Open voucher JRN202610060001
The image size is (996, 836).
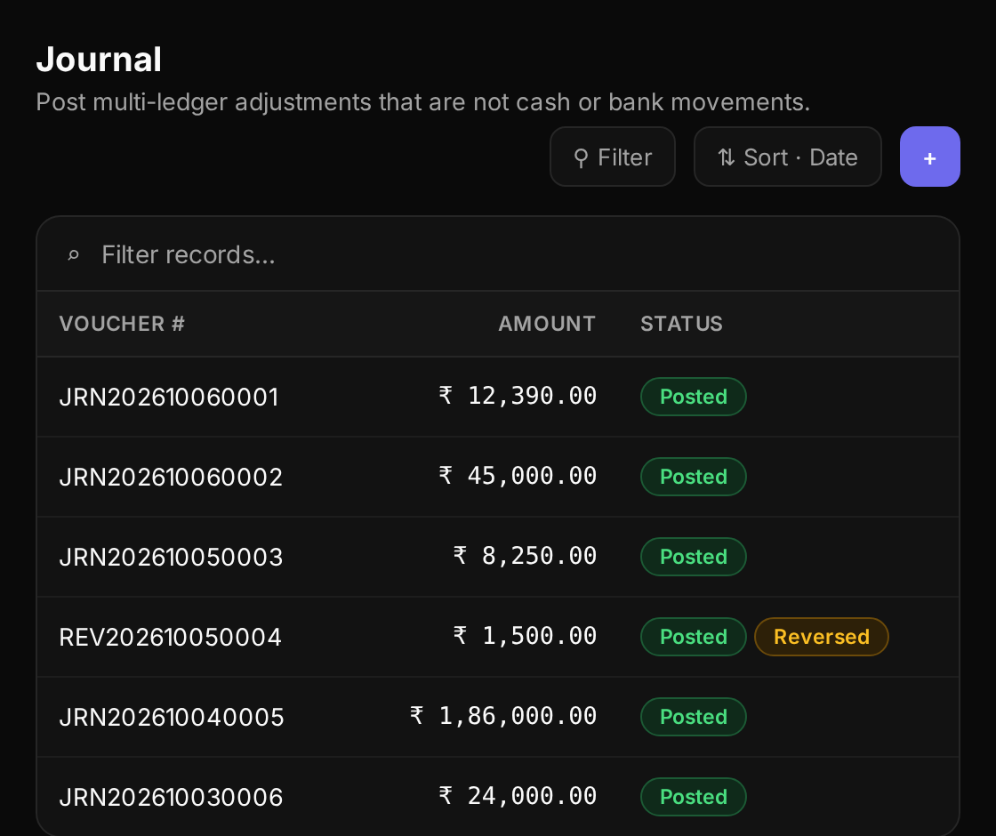[x=169, y=397]
